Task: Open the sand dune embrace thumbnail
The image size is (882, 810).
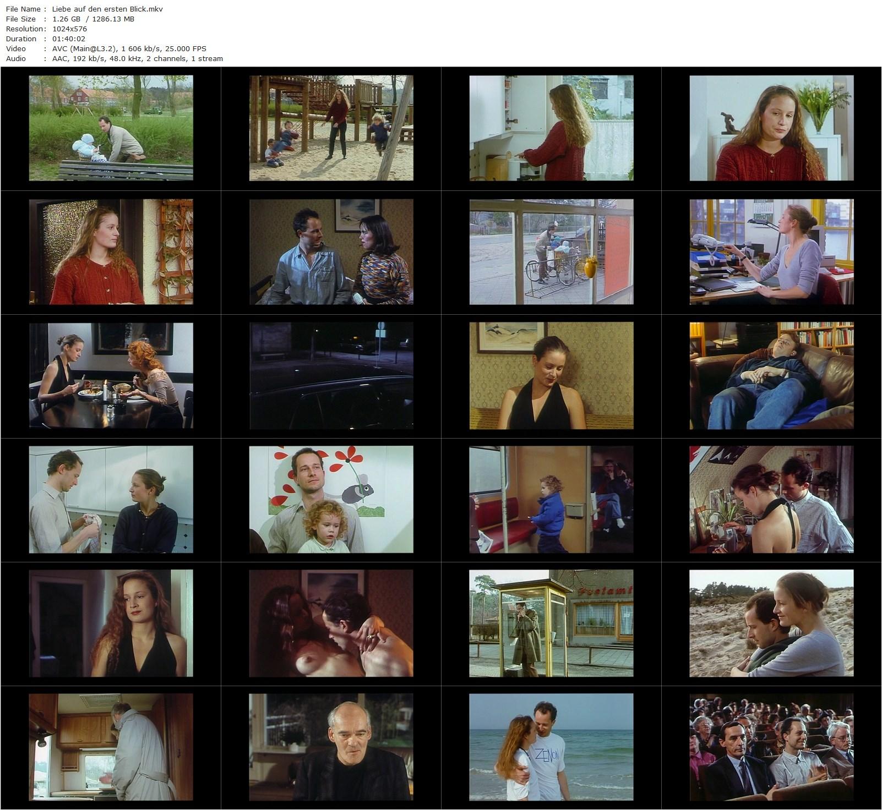Action: (x=771, y=623)
